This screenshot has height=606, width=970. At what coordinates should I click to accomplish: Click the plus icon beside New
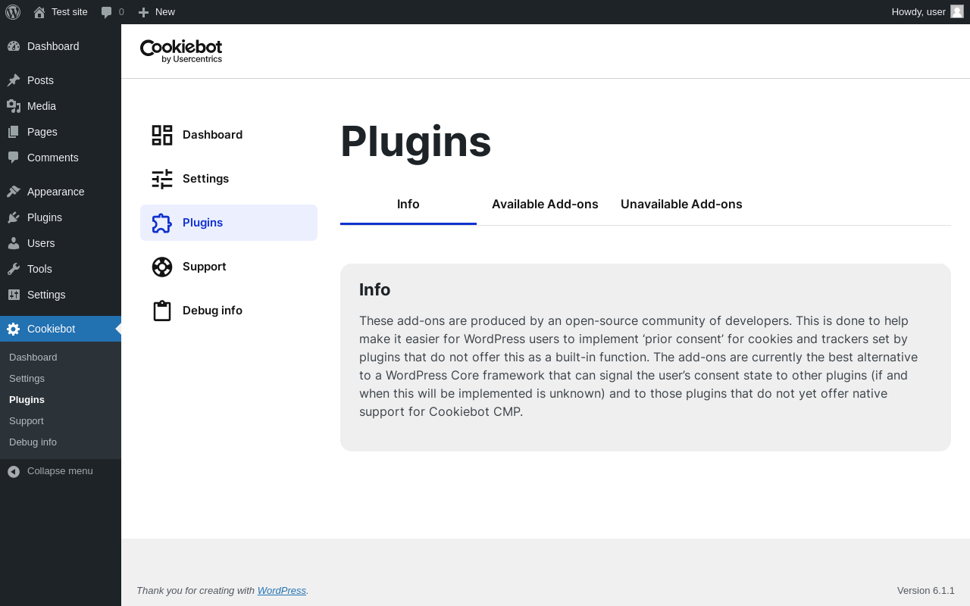tap(143, 12)
